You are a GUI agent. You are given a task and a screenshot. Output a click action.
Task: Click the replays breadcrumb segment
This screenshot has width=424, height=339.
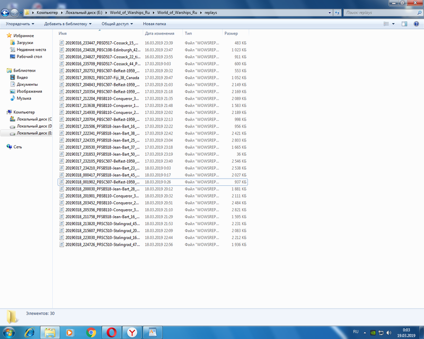point(210,13)
